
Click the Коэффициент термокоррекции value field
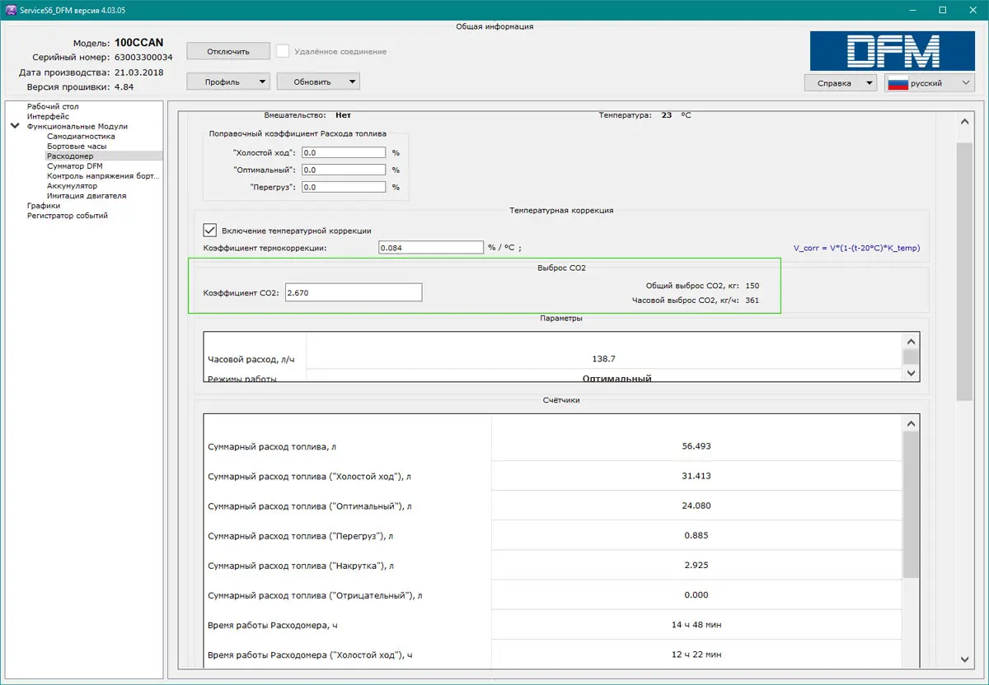pos(430,248)
